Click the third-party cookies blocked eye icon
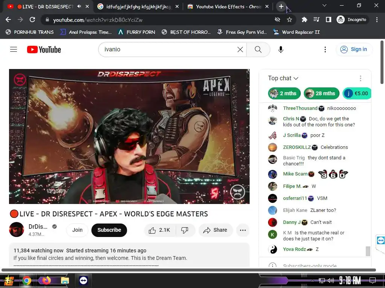 click(x=277, y=19)
